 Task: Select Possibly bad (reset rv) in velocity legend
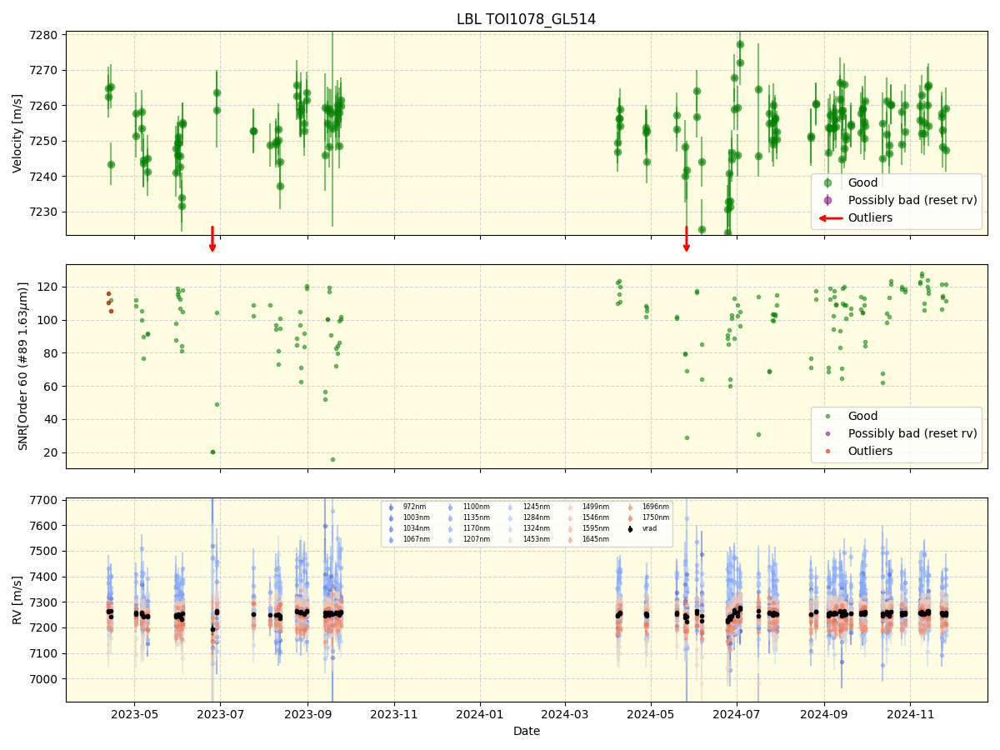912,200
